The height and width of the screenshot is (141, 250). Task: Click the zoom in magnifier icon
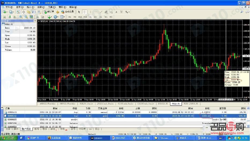(21, 17)
